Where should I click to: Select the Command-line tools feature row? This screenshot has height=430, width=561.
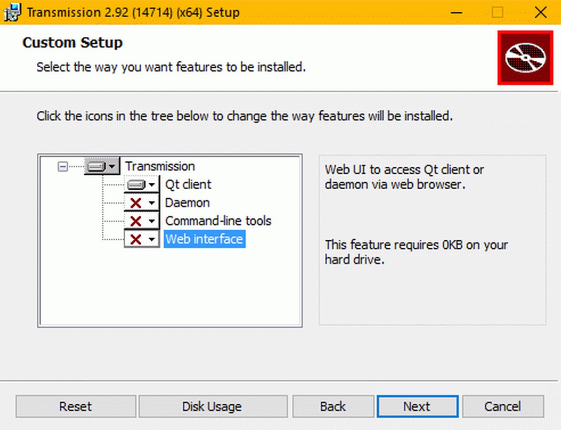coord(218,221)
